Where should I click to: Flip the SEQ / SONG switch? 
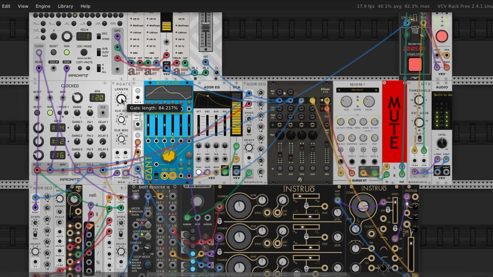(99, 36)
